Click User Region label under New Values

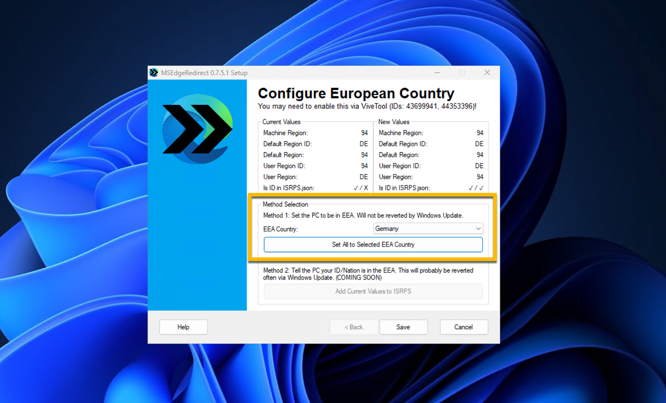pos(396,177)
